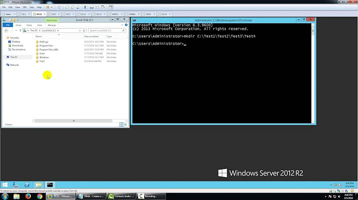Click the Unity mode toolbar icon
Viewport: 358px width, 200px height.
103,7
